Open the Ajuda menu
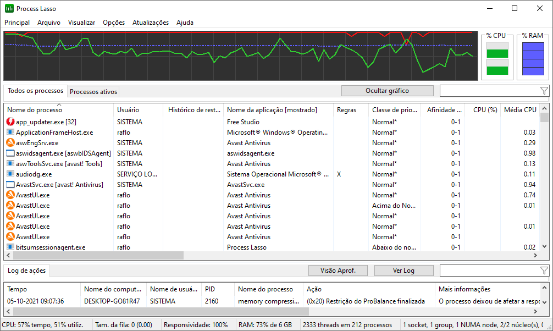The image size is (553, 331). tap(185, 22)
